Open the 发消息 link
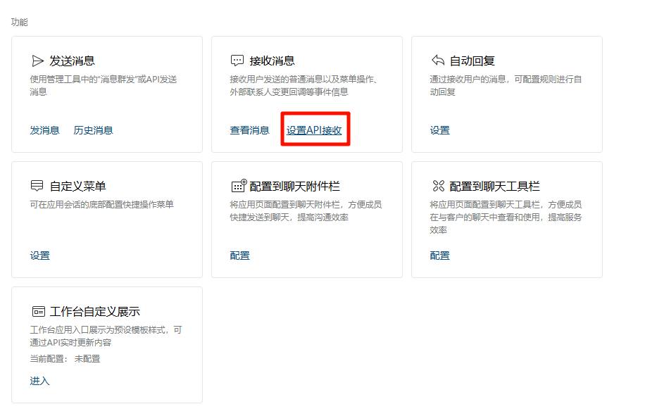Image resolution: width=657 pixels, height=416 pixels. tap(44, 130)
